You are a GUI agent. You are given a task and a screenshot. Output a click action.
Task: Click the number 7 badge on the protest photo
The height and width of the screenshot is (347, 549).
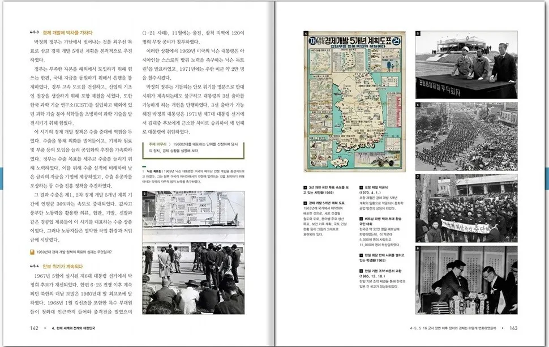pos(418,177)
